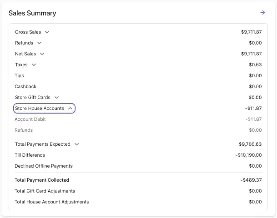Click the Sales Summary heading
The width and height of the screenshot is (277, 218).
(x=32, y=13)
